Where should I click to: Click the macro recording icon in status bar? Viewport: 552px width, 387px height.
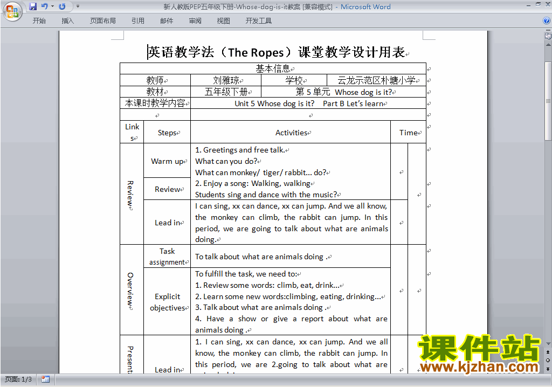click(45, 379)
